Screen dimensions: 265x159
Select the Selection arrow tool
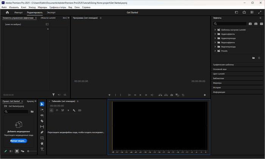tap(42, 104)
